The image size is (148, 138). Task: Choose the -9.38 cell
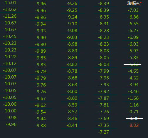[41, 126]
